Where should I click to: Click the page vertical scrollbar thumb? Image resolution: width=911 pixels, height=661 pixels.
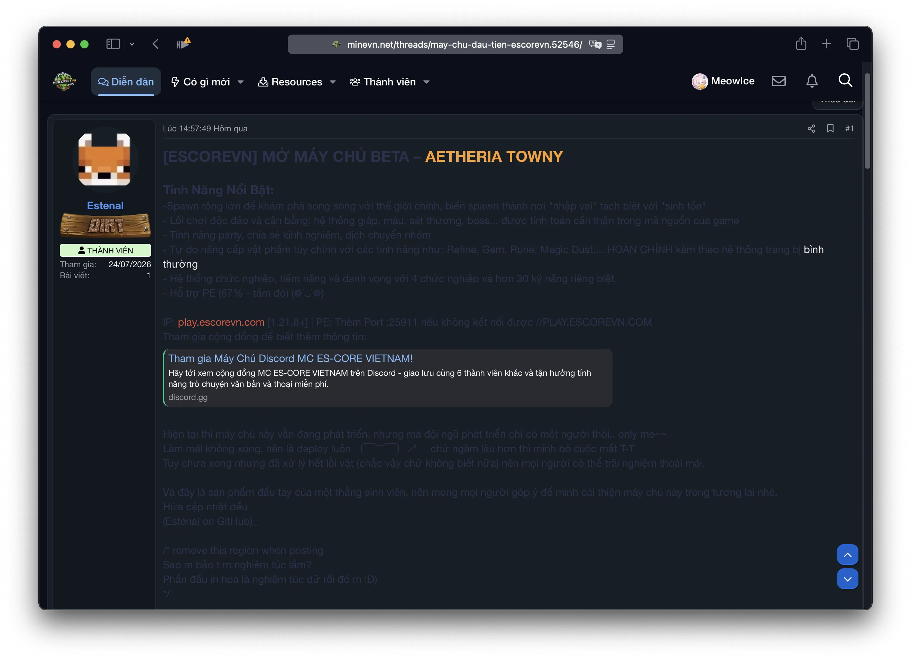click(x=867, y=120)
